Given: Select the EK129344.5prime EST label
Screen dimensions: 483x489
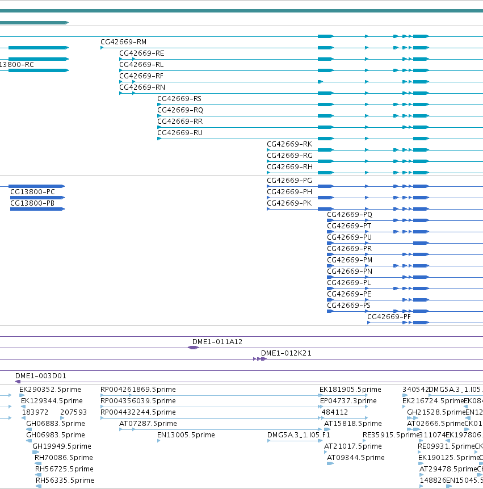Looking at the screenshot, I should tap(52, 401).
